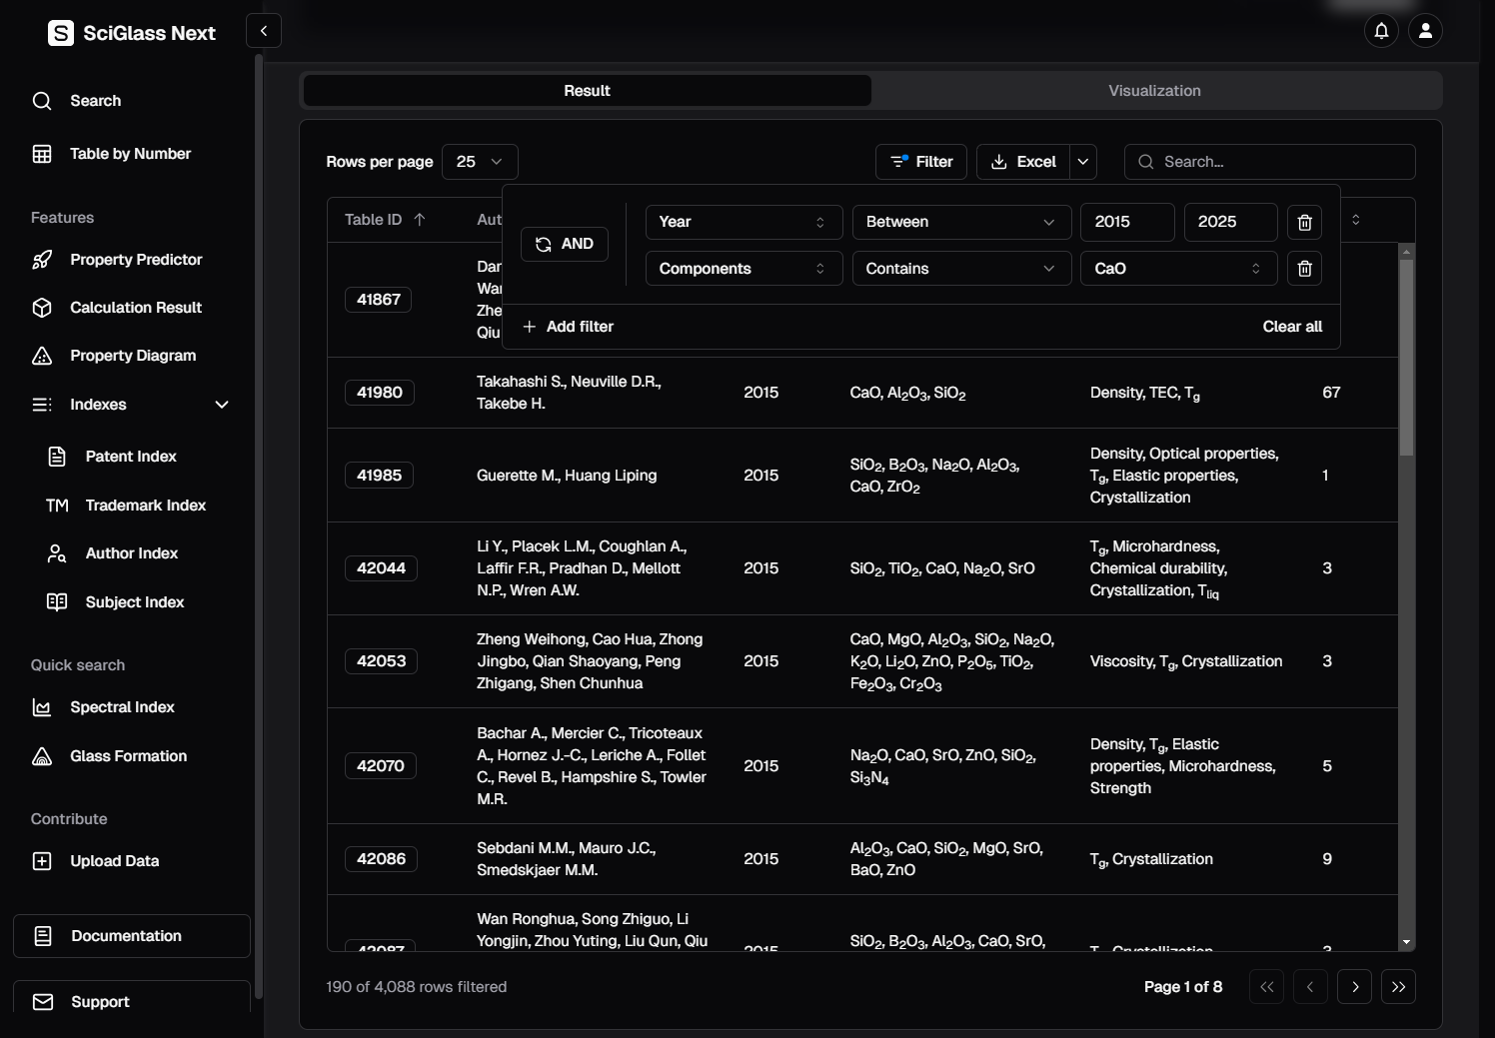Image resolution: width=1495 pixels, height=1038 pixels.
Task: Open the user profile icon
Action: pos(1425,31)
